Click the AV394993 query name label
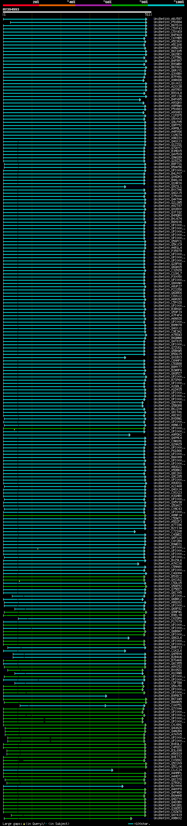Viewport: 187px width, 826px height. coord(11,9)
